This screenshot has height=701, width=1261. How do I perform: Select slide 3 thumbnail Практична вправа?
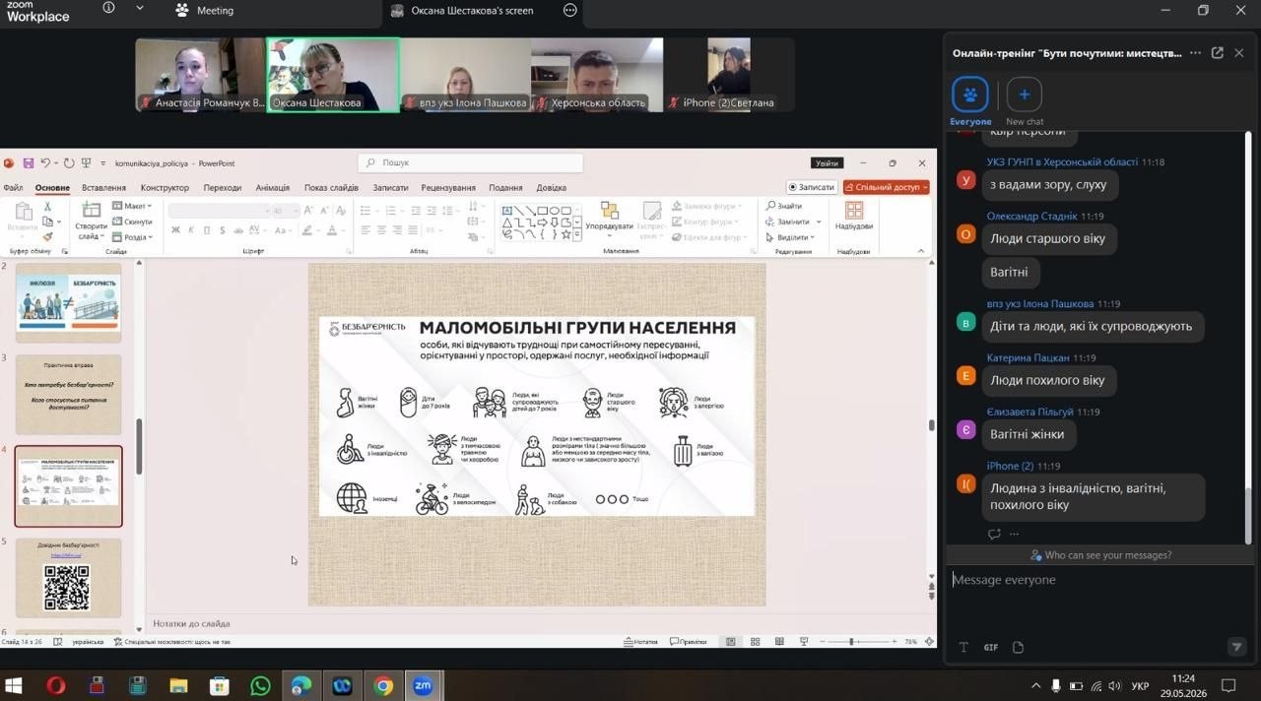[69, 395]
